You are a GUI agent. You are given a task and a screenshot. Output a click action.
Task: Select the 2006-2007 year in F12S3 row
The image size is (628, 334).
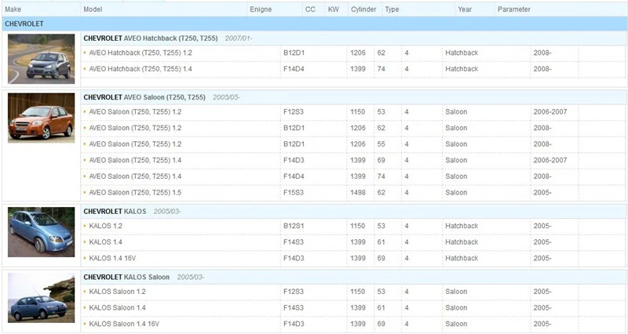click(x=550, y=112)
